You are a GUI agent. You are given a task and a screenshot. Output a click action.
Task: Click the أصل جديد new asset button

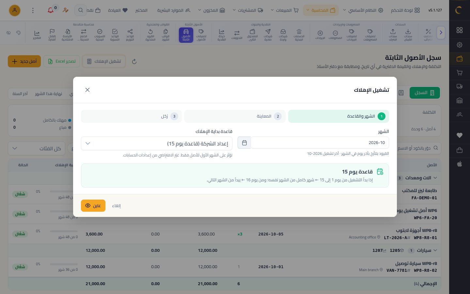pyautogui.click(x=24, y=61)
